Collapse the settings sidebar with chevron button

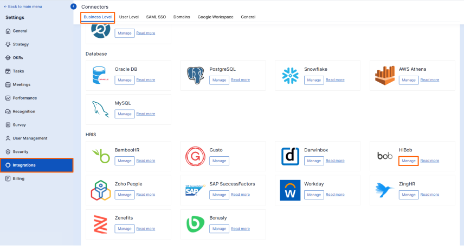point(73,6)
